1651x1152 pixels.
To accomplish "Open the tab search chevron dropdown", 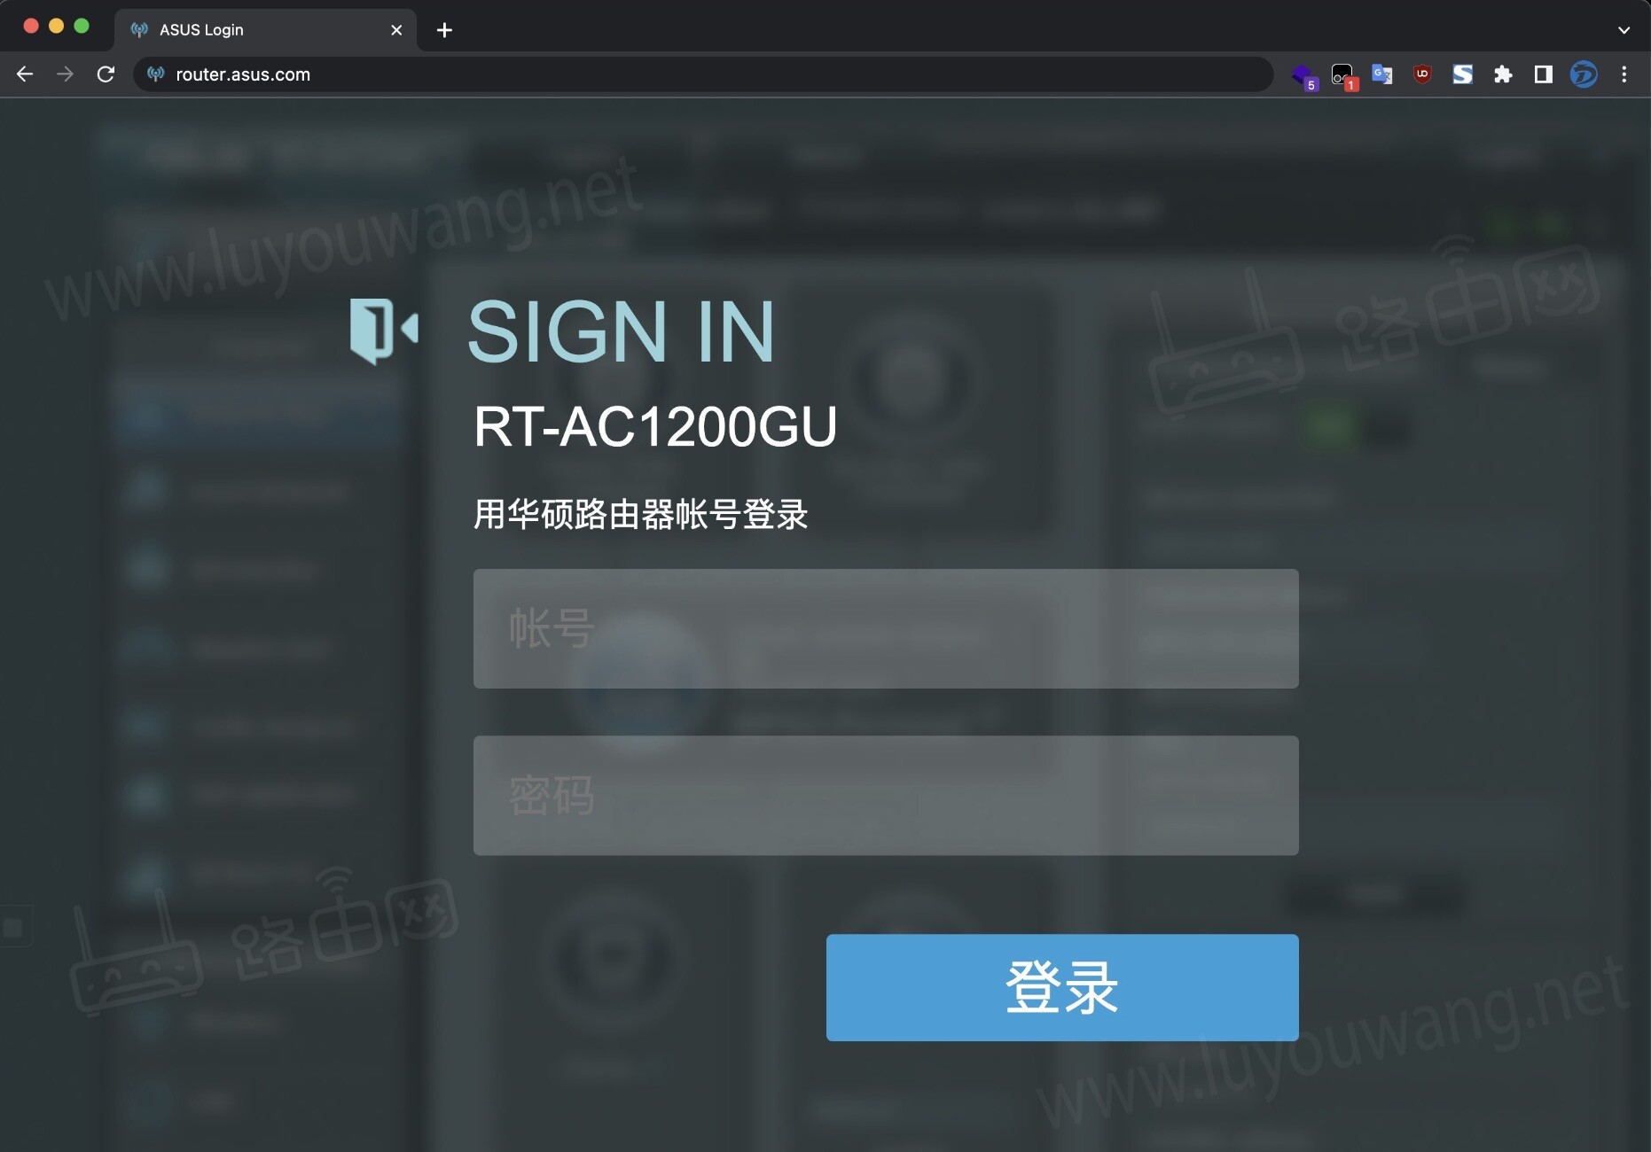I will click(1625, 29).
